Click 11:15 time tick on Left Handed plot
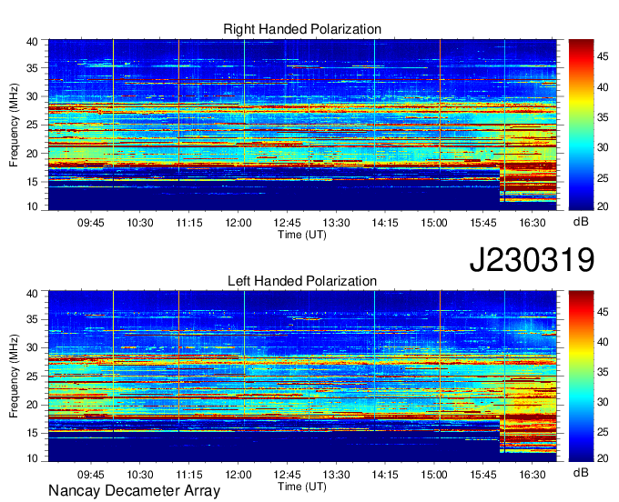The height and width of the screenshot is (502, 619). pos(189,475)
